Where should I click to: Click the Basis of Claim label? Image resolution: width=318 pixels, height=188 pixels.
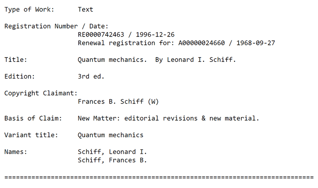click(33, 118)
